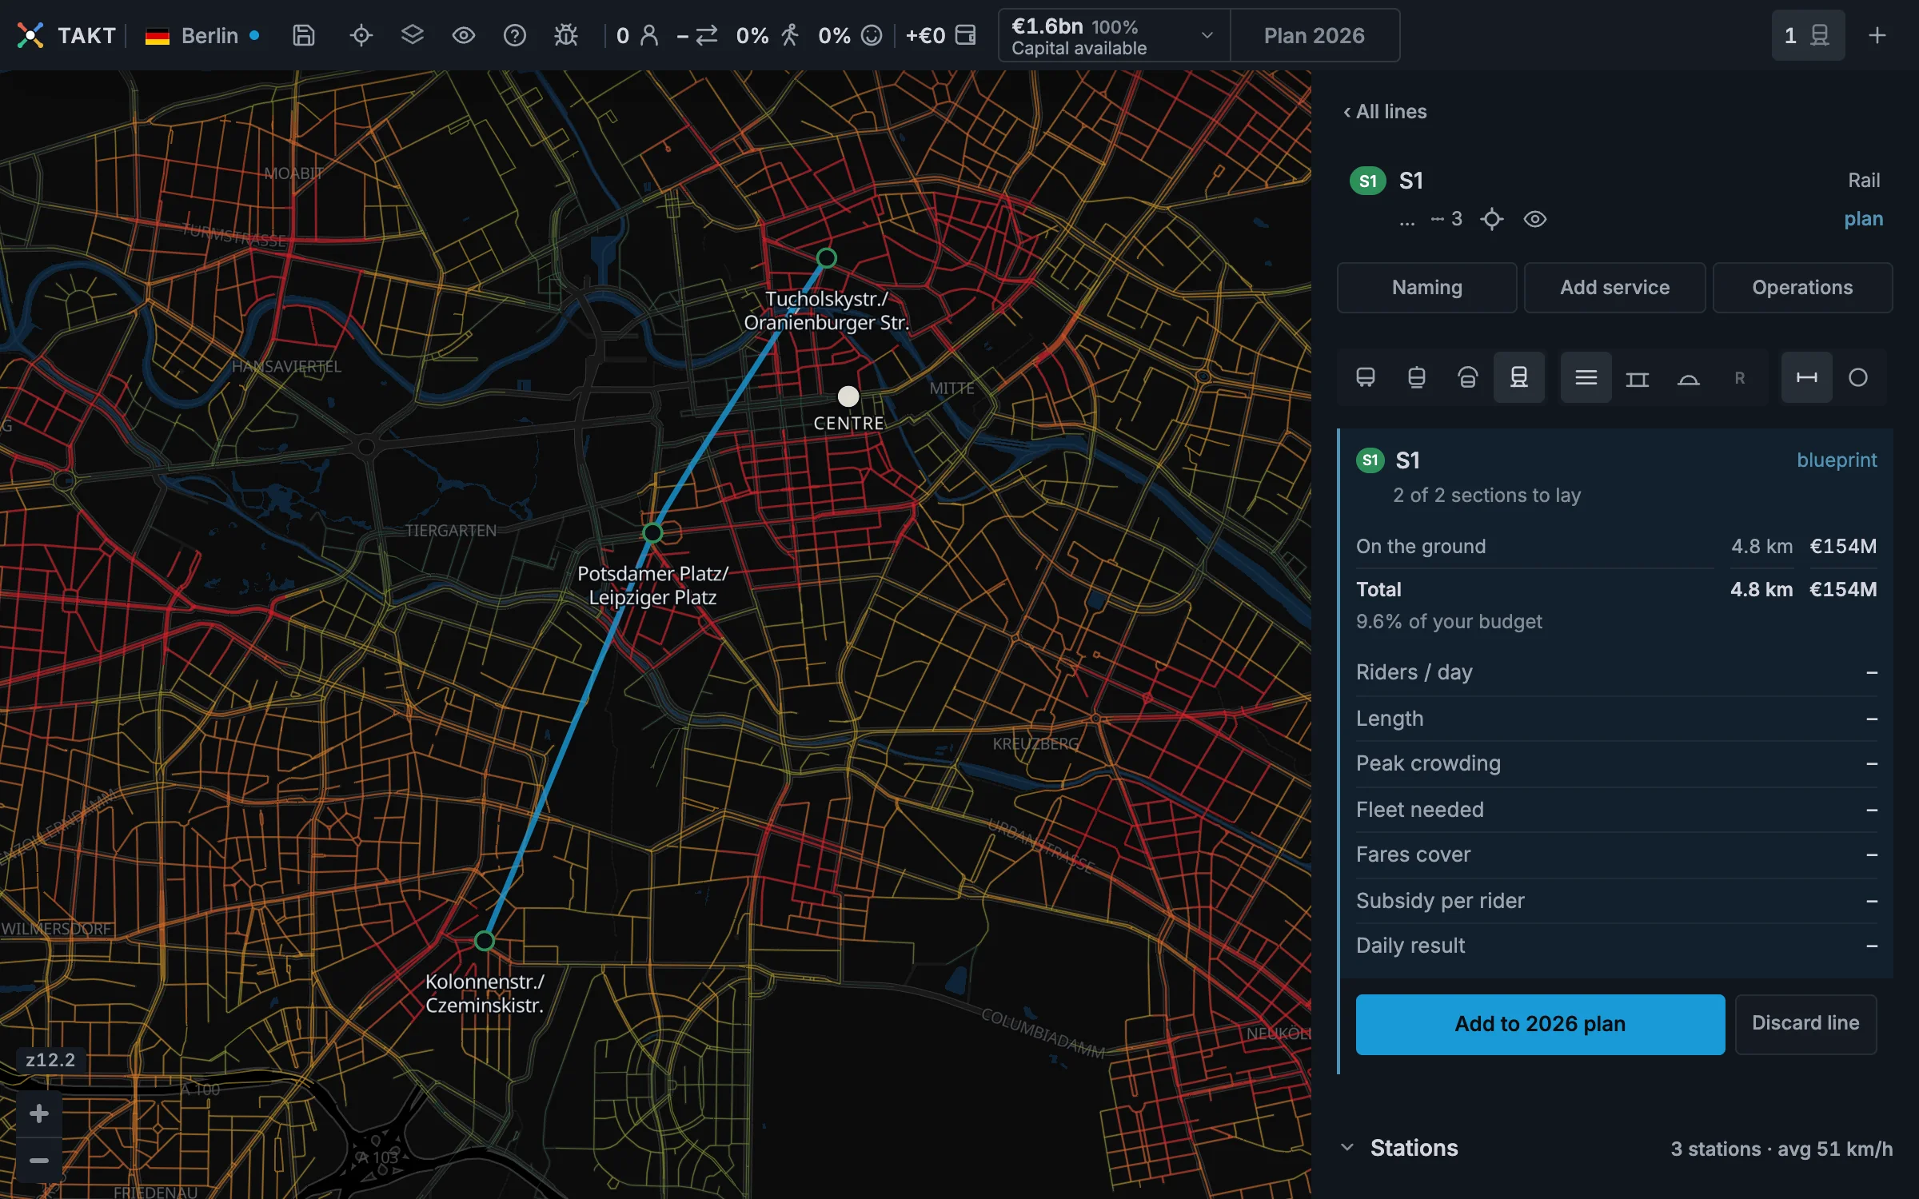Click the Potsdamer Platz/Leipziger Platz station node
Viewport: 1919px width, 1199px height.
652,532
